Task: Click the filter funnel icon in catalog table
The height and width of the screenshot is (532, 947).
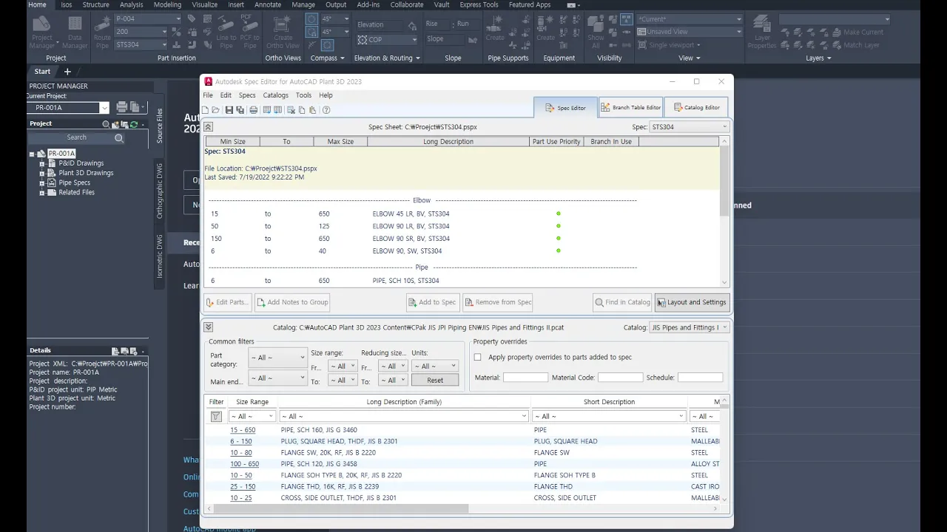Action: click(216, 417)
